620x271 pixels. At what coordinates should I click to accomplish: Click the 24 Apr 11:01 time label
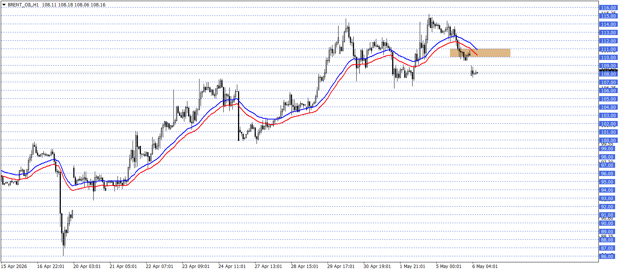pyautogui.click(x=232, y=266)
